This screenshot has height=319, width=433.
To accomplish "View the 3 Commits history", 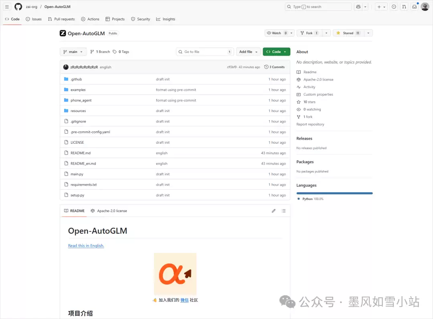I will [x=275, y=67].
